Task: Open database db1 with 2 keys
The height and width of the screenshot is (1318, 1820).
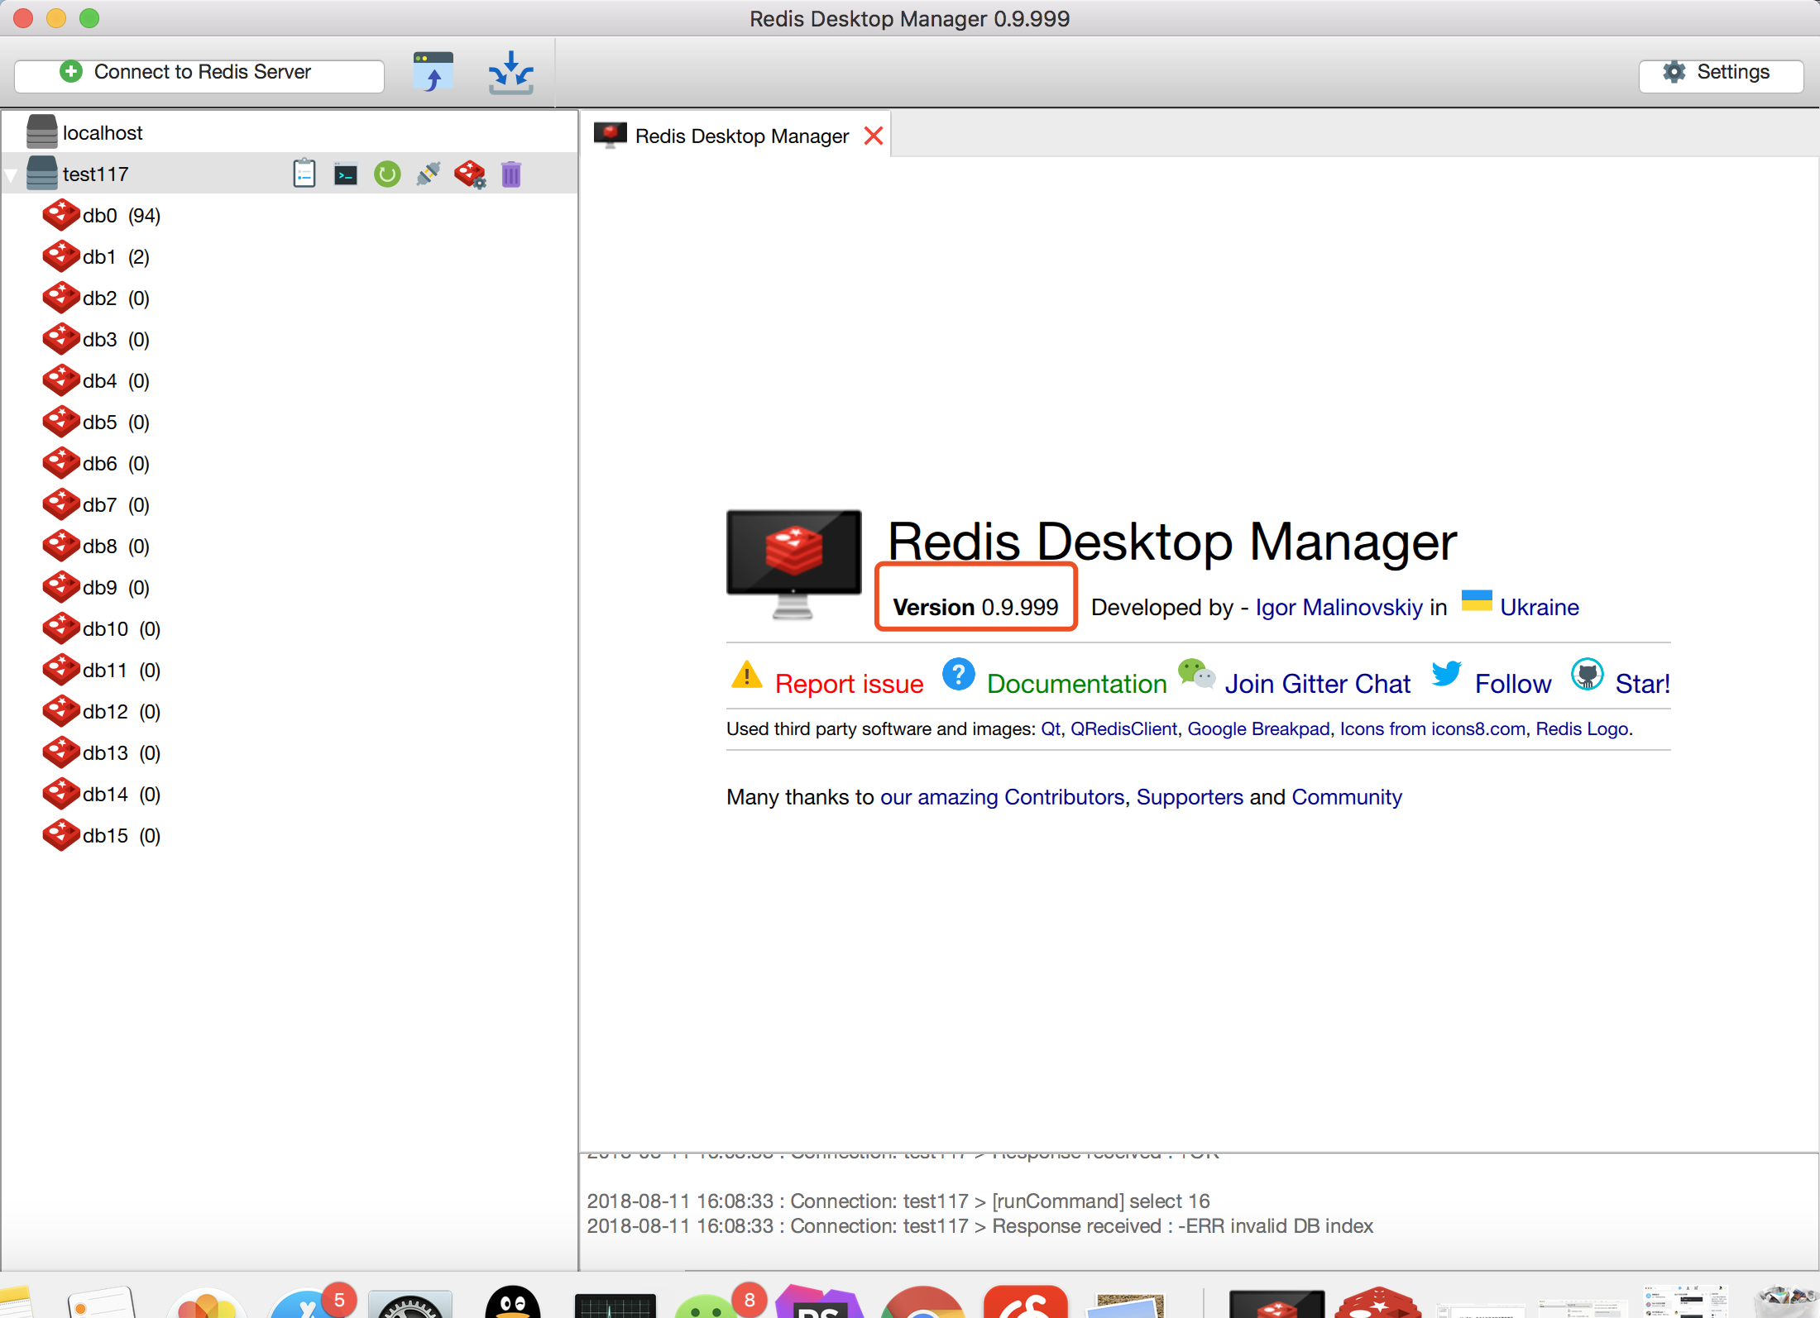Action: [116, 257]
